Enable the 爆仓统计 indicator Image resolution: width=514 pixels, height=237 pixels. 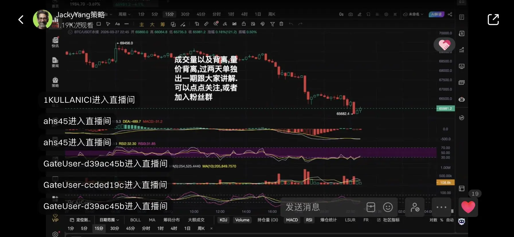(328, 220)
